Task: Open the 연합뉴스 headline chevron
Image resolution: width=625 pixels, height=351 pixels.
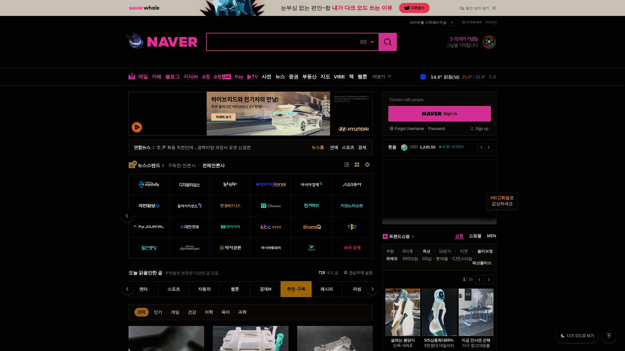Action: [153, 148]
